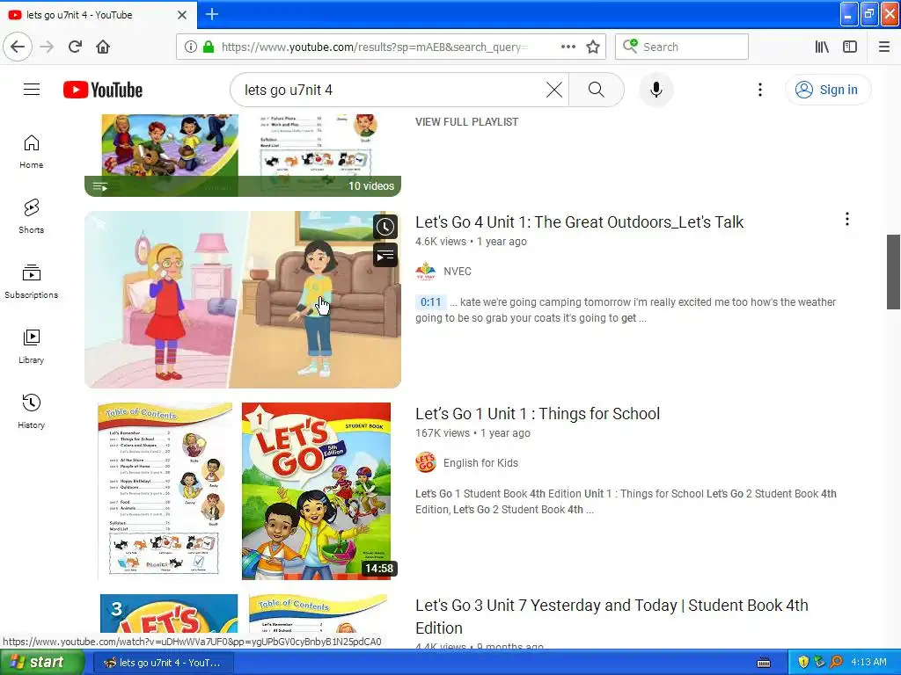Bookmark this page with star
901x675 pixels.
click(593, 47)
